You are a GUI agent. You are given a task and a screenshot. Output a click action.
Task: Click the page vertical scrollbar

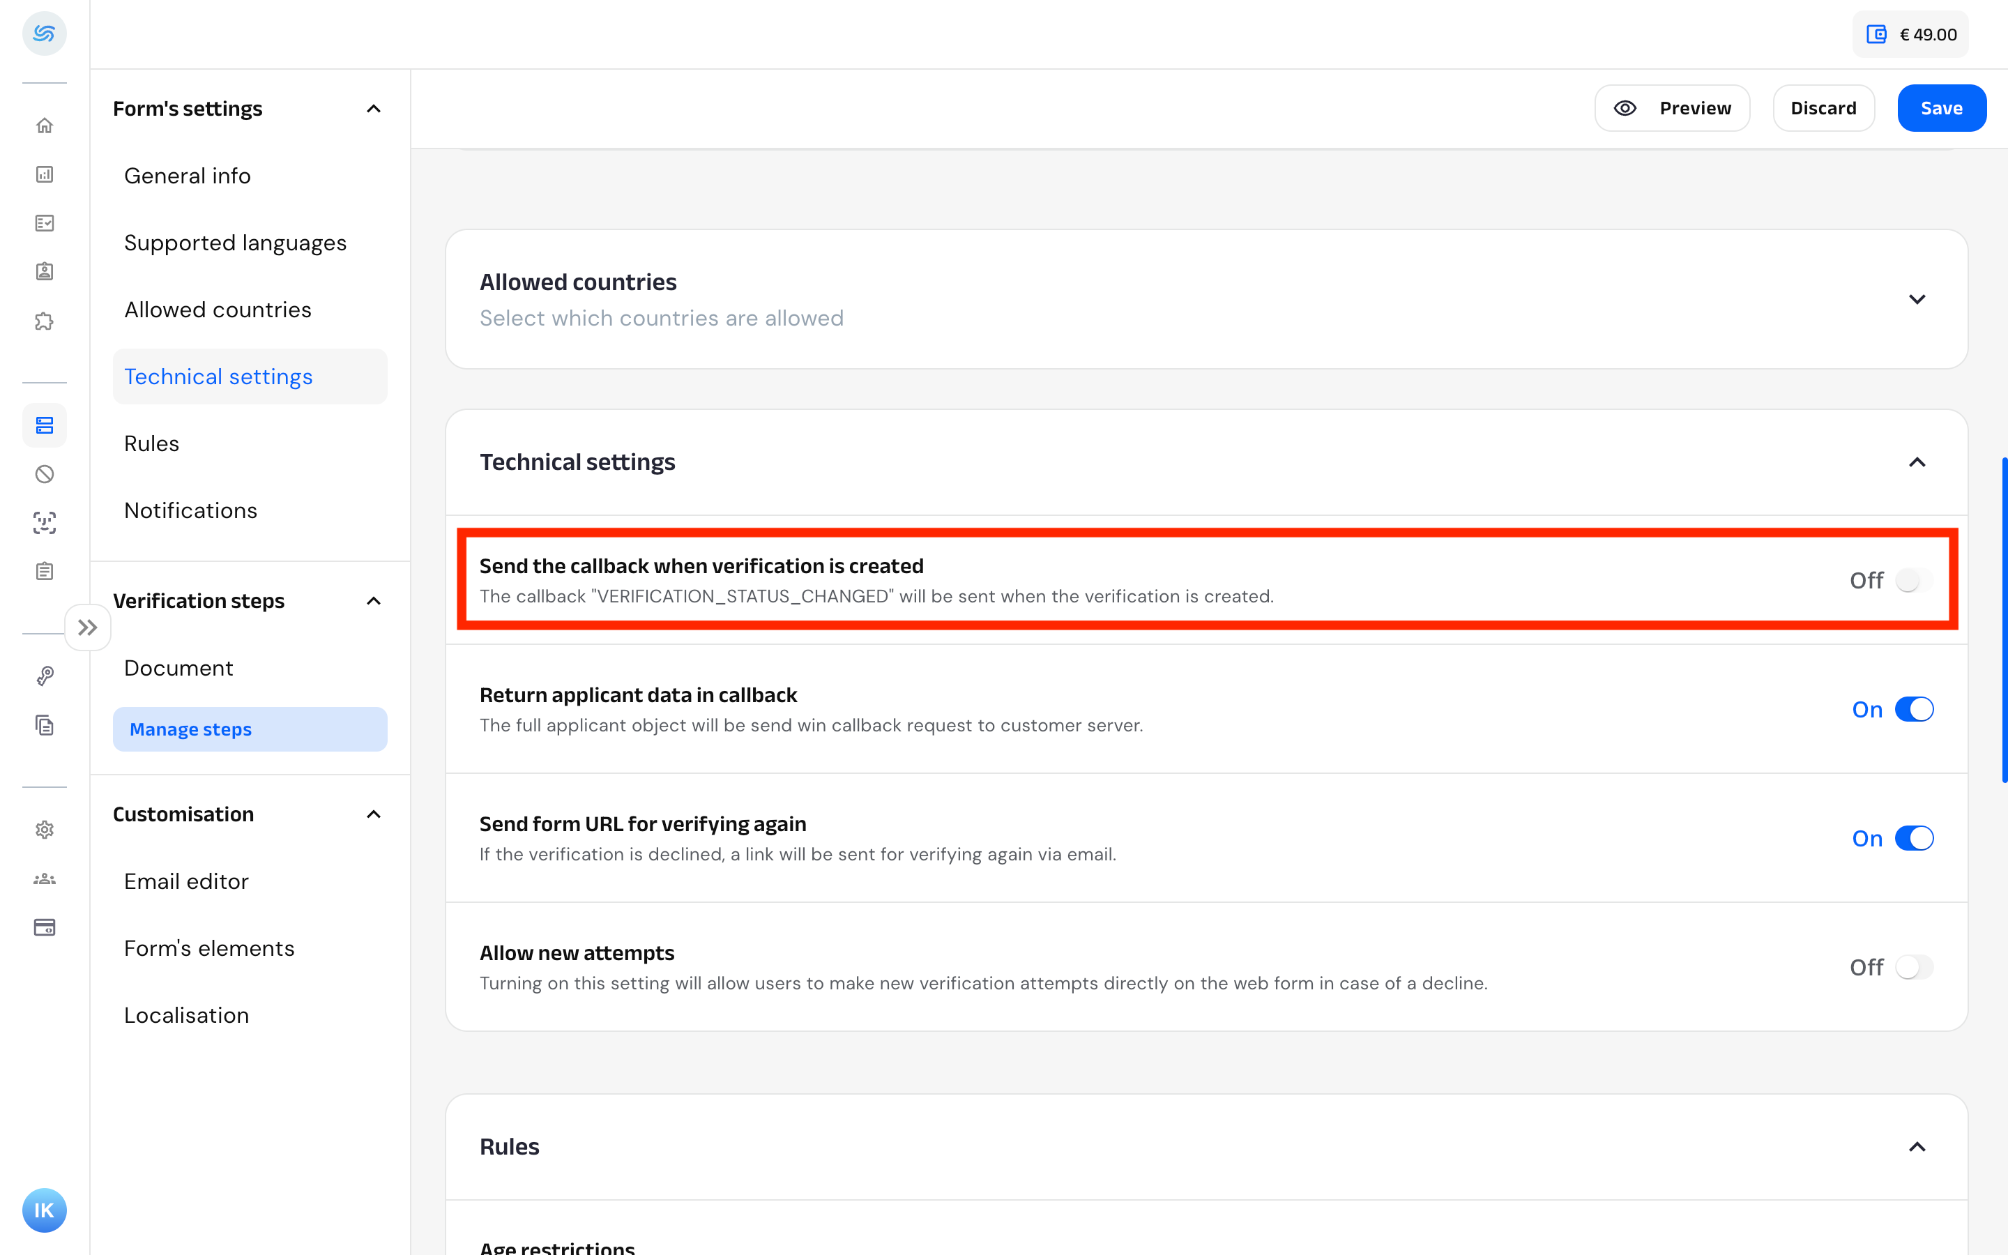(2004, 619)
